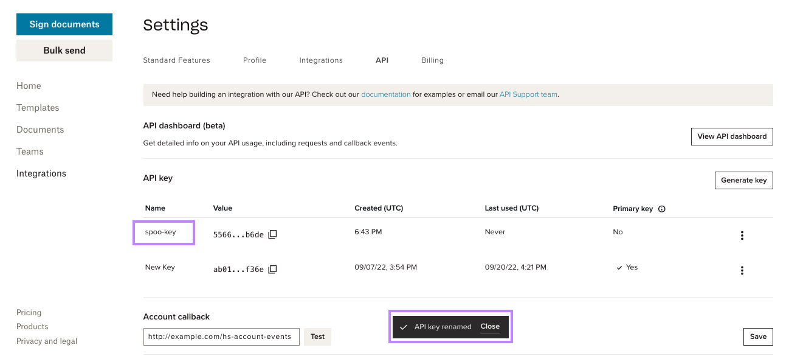Image resolution: width=789 pixels, height=356 pixels.
Task: Open the options menu for New Key row
Action: [x=742, y=270]
